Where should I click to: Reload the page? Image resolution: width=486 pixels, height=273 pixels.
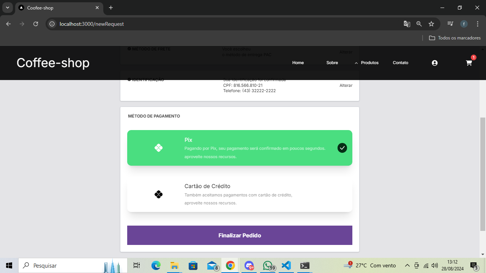36,24
